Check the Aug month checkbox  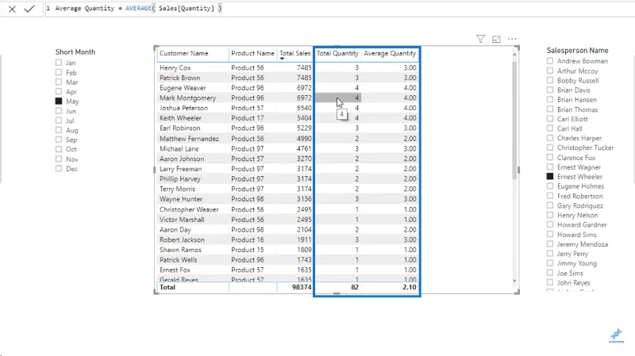(59, 130)
